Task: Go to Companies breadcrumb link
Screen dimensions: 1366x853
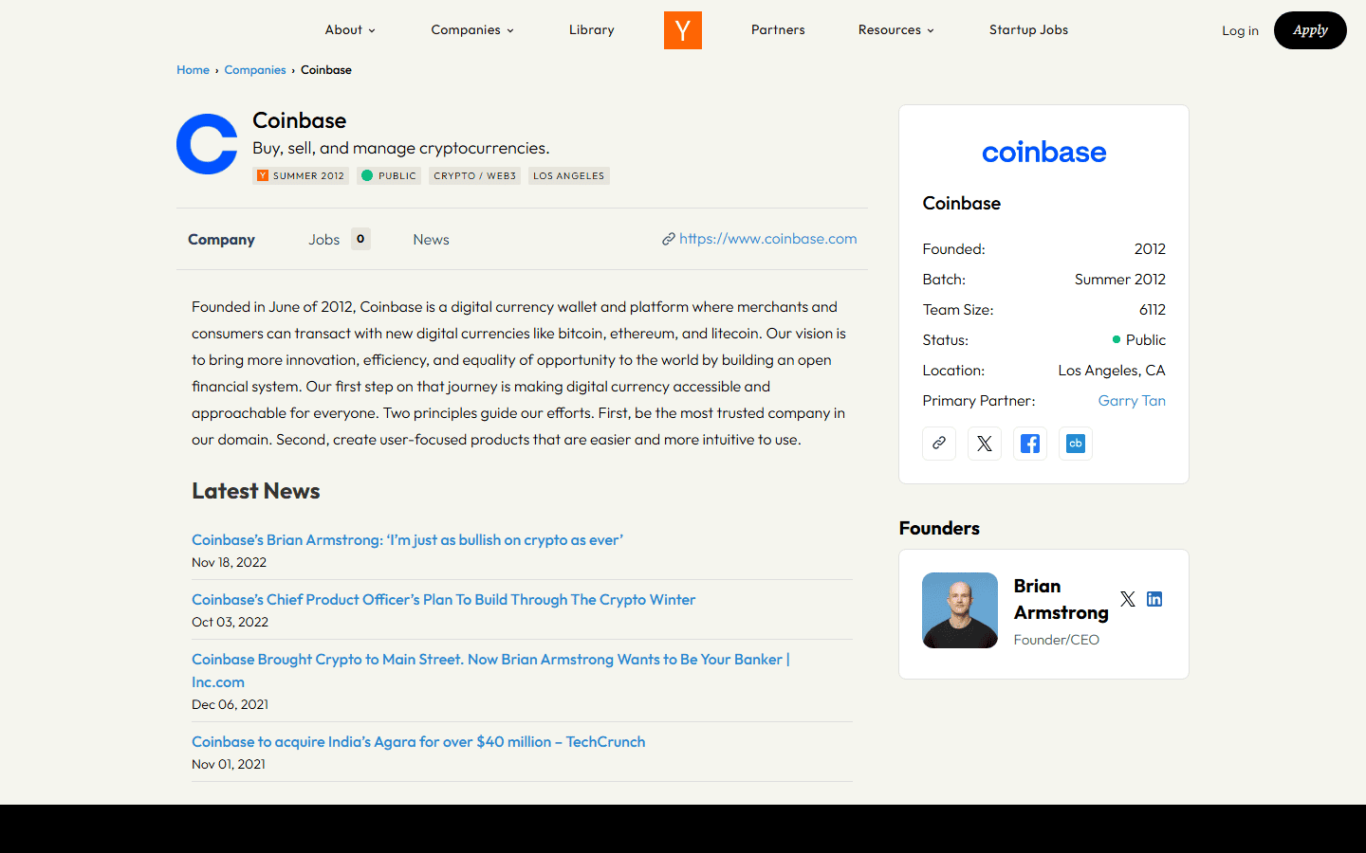Action: click(x=255, y=70)
